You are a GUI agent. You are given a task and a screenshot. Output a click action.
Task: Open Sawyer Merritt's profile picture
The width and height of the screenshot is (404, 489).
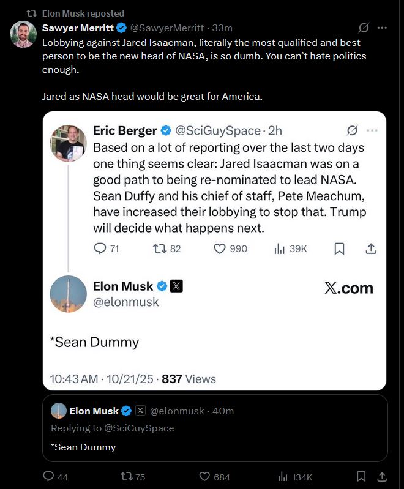click(23, 34)
